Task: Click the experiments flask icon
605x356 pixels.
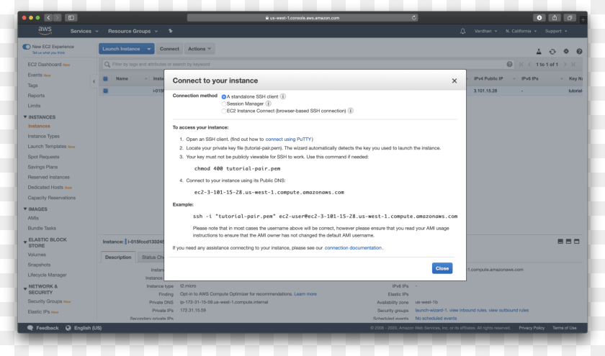Action: [539, 52]
